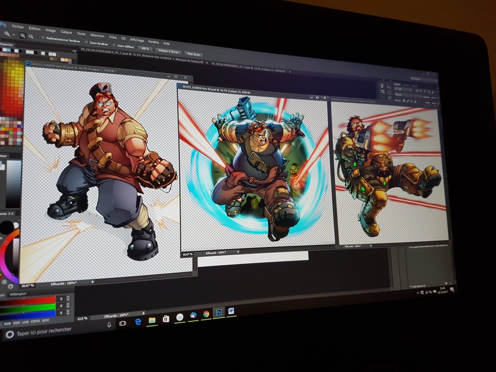
Task: Click the Plein écran button
Action: (x=194, y=54)
